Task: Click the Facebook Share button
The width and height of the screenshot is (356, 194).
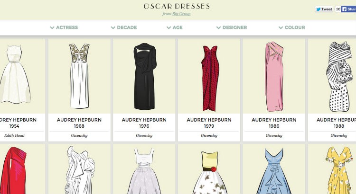Action: click(x=349, y=9)
